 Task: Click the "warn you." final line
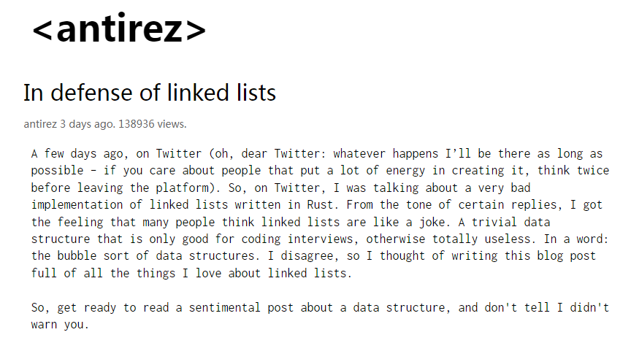click(60, 325)
